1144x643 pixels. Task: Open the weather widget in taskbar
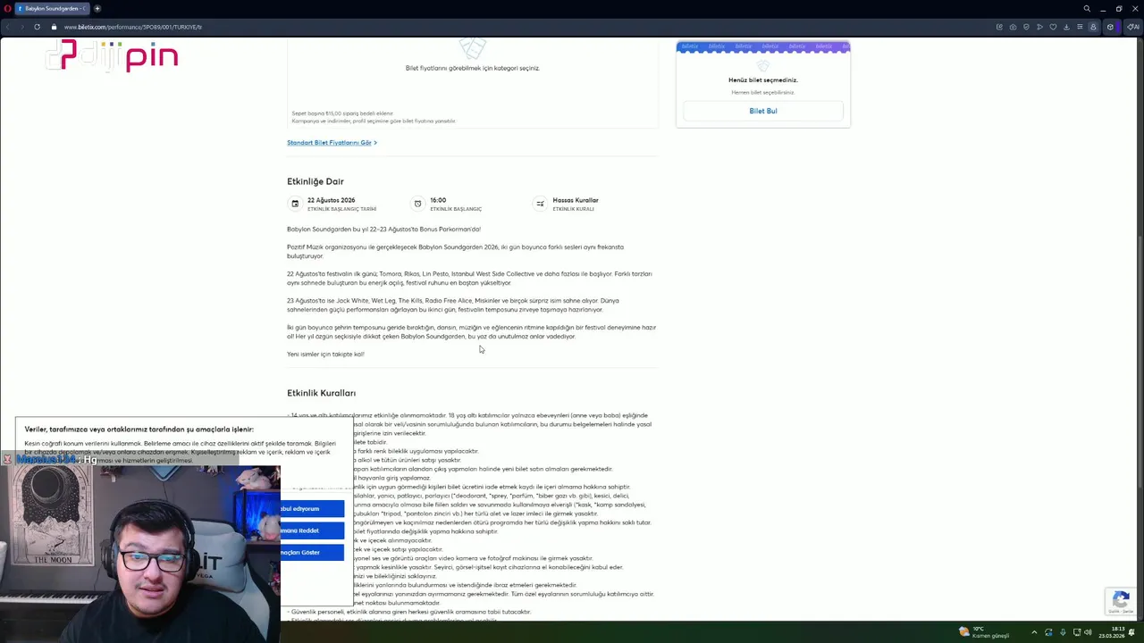click(x=983, y=632)
